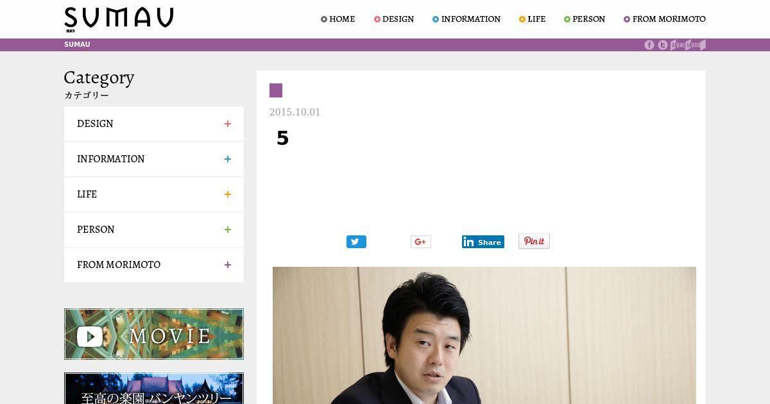Click the article date 2015.10.01
The image size is (770, 404).
295,112
